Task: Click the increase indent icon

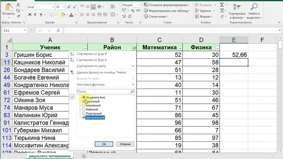Action: tap(105, 15)
